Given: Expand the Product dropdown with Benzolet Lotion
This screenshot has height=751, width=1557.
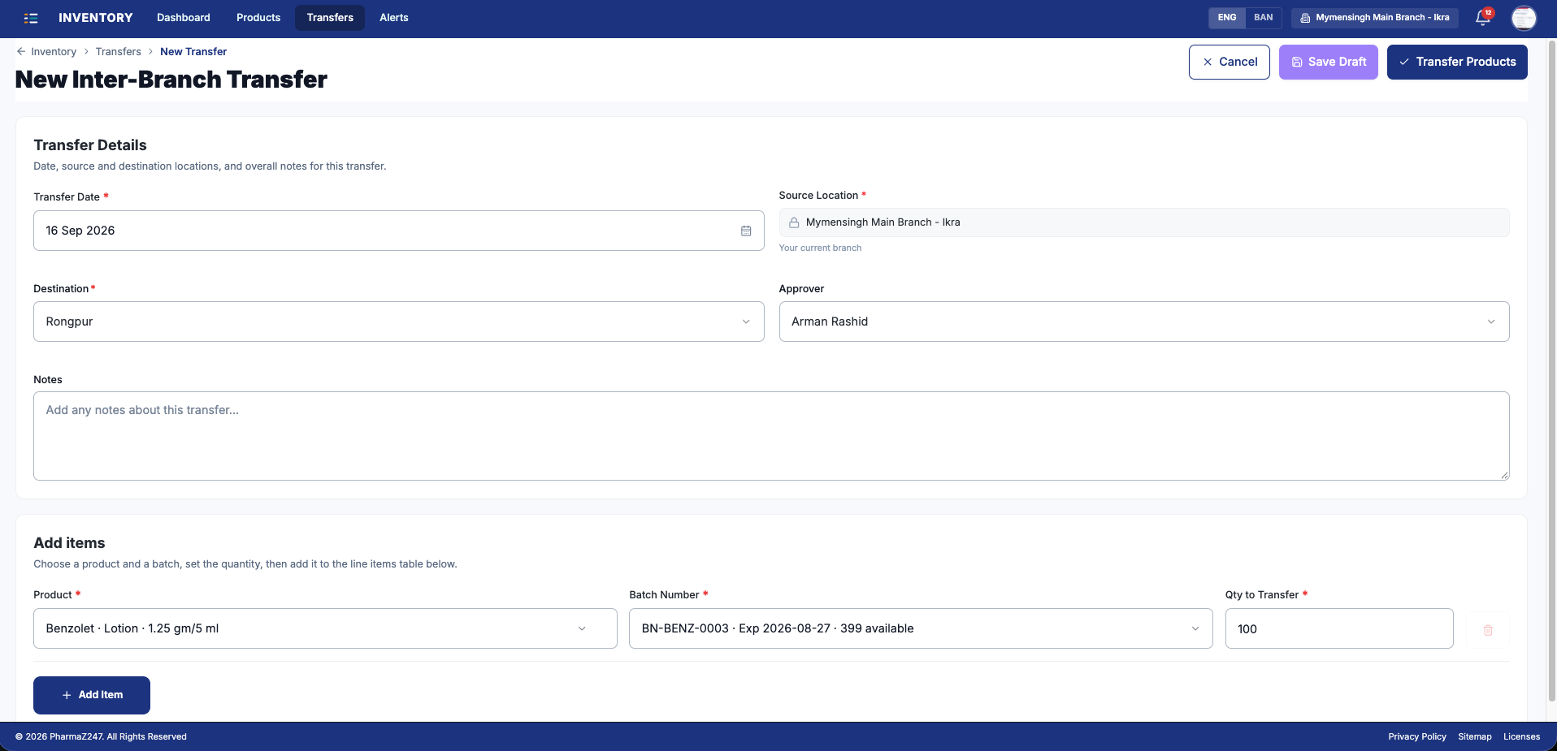Looking at the screenshot, I should [325, 628].
